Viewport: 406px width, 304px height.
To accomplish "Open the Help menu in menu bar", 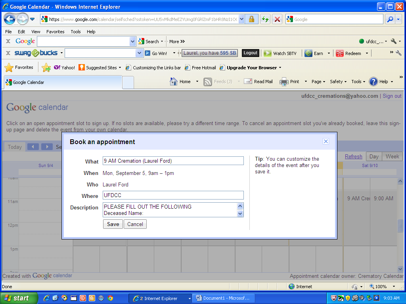I will pos(91,32).
